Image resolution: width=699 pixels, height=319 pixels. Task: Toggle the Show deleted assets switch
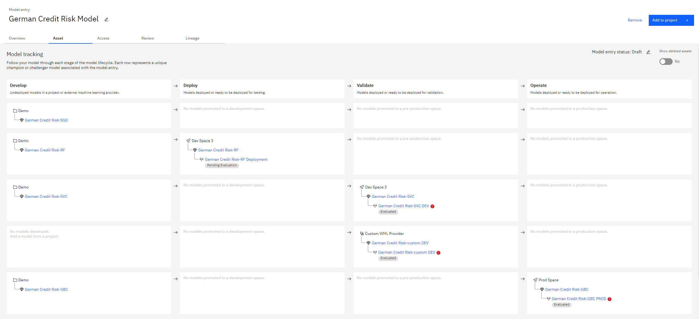(666, 62)
